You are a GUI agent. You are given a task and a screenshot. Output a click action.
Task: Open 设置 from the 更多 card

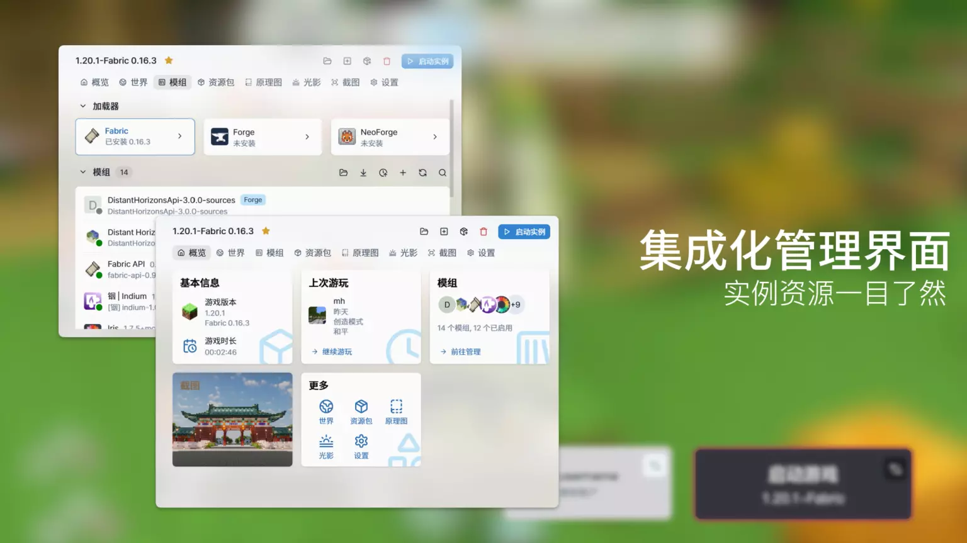coord(361,447)
